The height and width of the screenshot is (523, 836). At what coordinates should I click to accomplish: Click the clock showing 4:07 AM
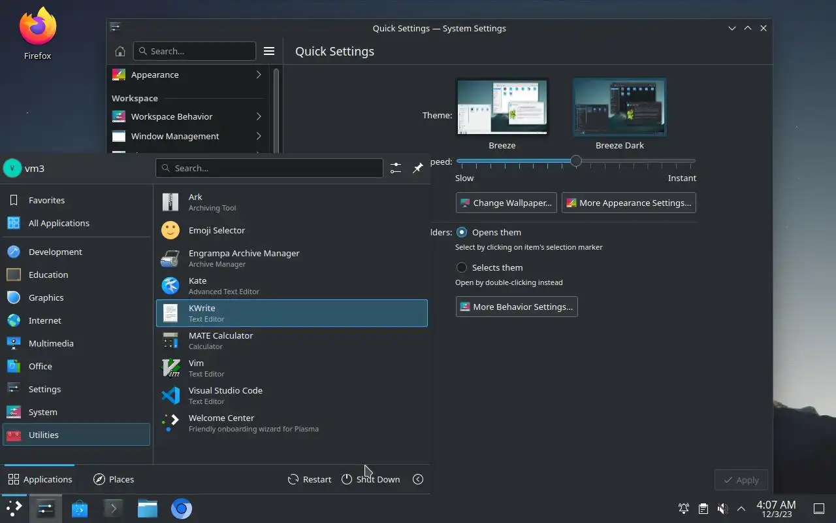click(x=776, y=509)
